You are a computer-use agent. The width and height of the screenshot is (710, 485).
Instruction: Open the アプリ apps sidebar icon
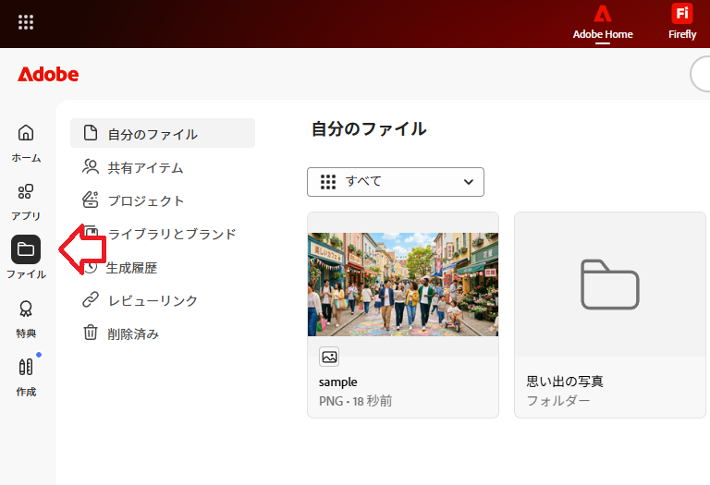pos(26,192)
